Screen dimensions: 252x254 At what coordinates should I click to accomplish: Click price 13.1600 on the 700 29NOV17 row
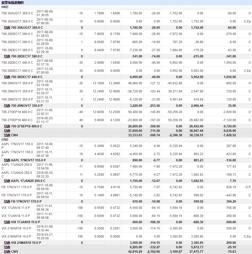coord(98,83)
